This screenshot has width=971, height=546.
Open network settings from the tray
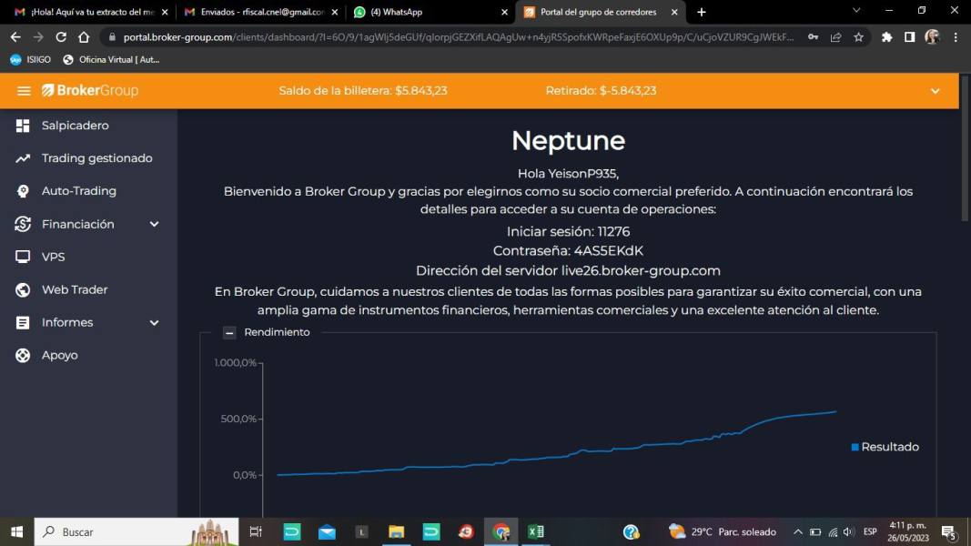tap(833, 531)
